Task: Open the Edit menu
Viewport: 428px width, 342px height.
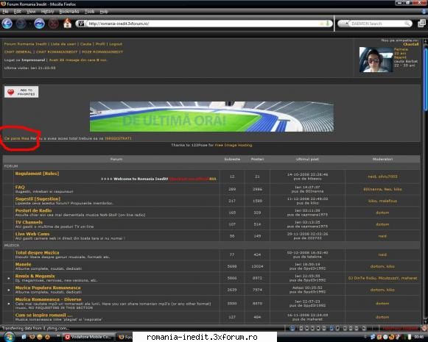Action: 17,12
